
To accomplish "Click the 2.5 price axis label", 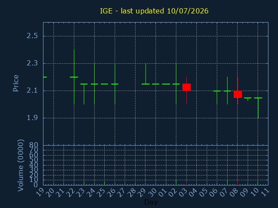I will 32,36.
